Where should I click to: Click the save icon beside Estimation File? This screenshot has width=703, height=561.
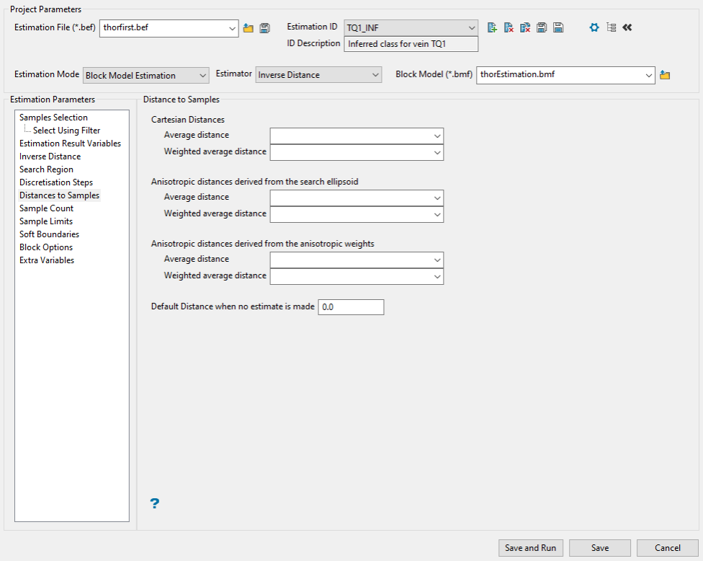pyautogui.click(x=264, y=28)
